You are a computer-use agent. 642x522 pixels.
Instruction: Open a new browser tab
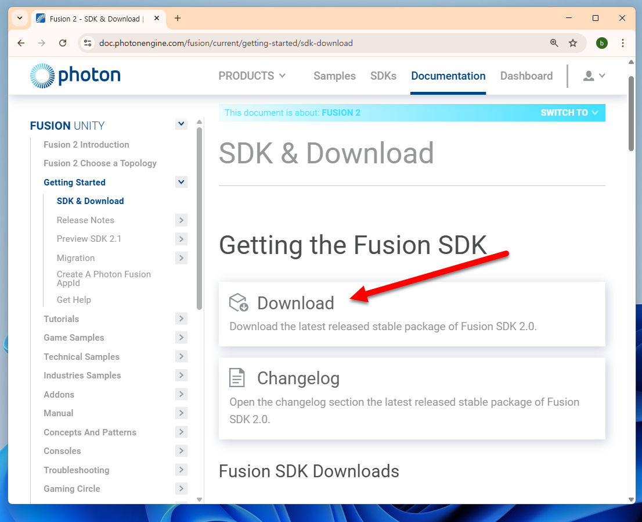(178, 19)
